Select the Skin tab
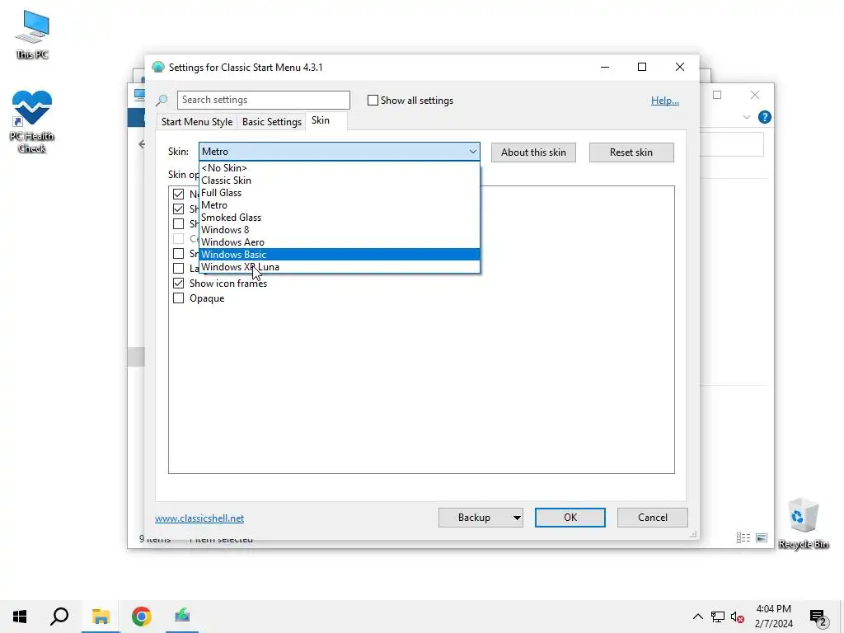 coord(321,120)
